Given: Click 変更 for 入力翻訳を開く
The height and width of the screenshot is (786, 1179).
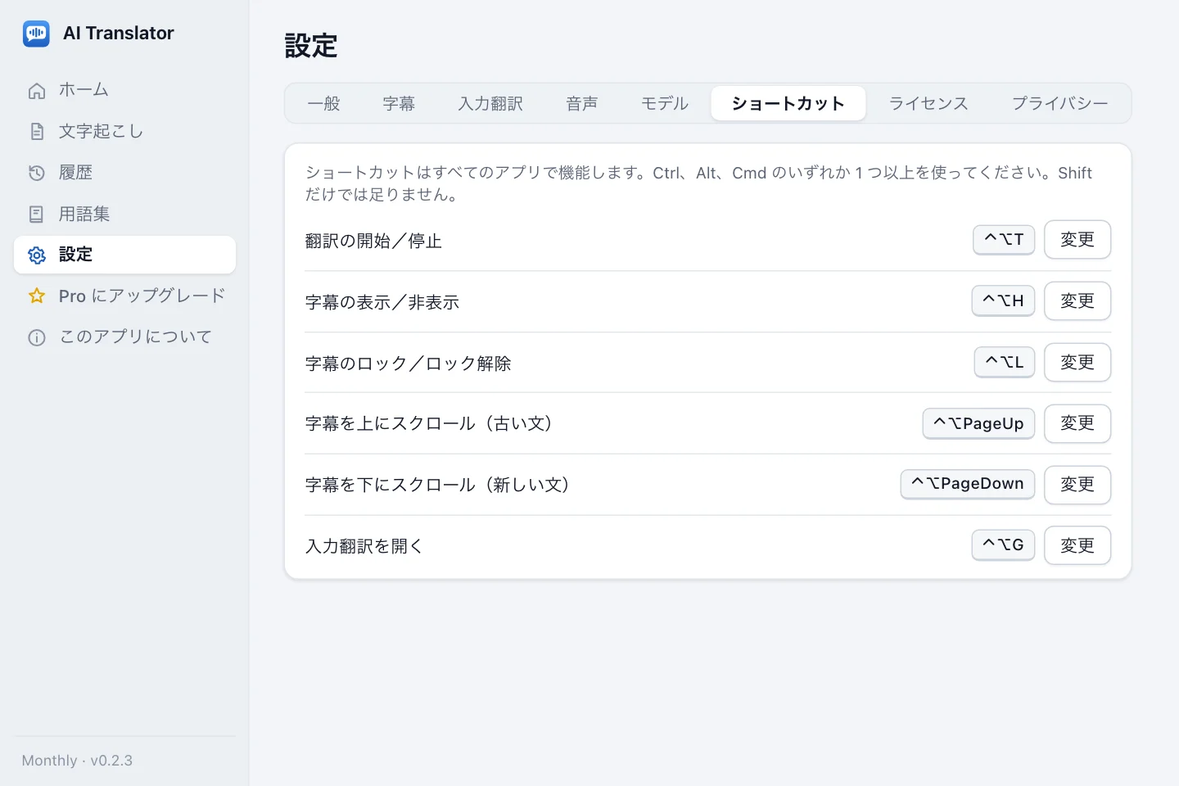Looking at the screenshot, I should (1077, 546).
